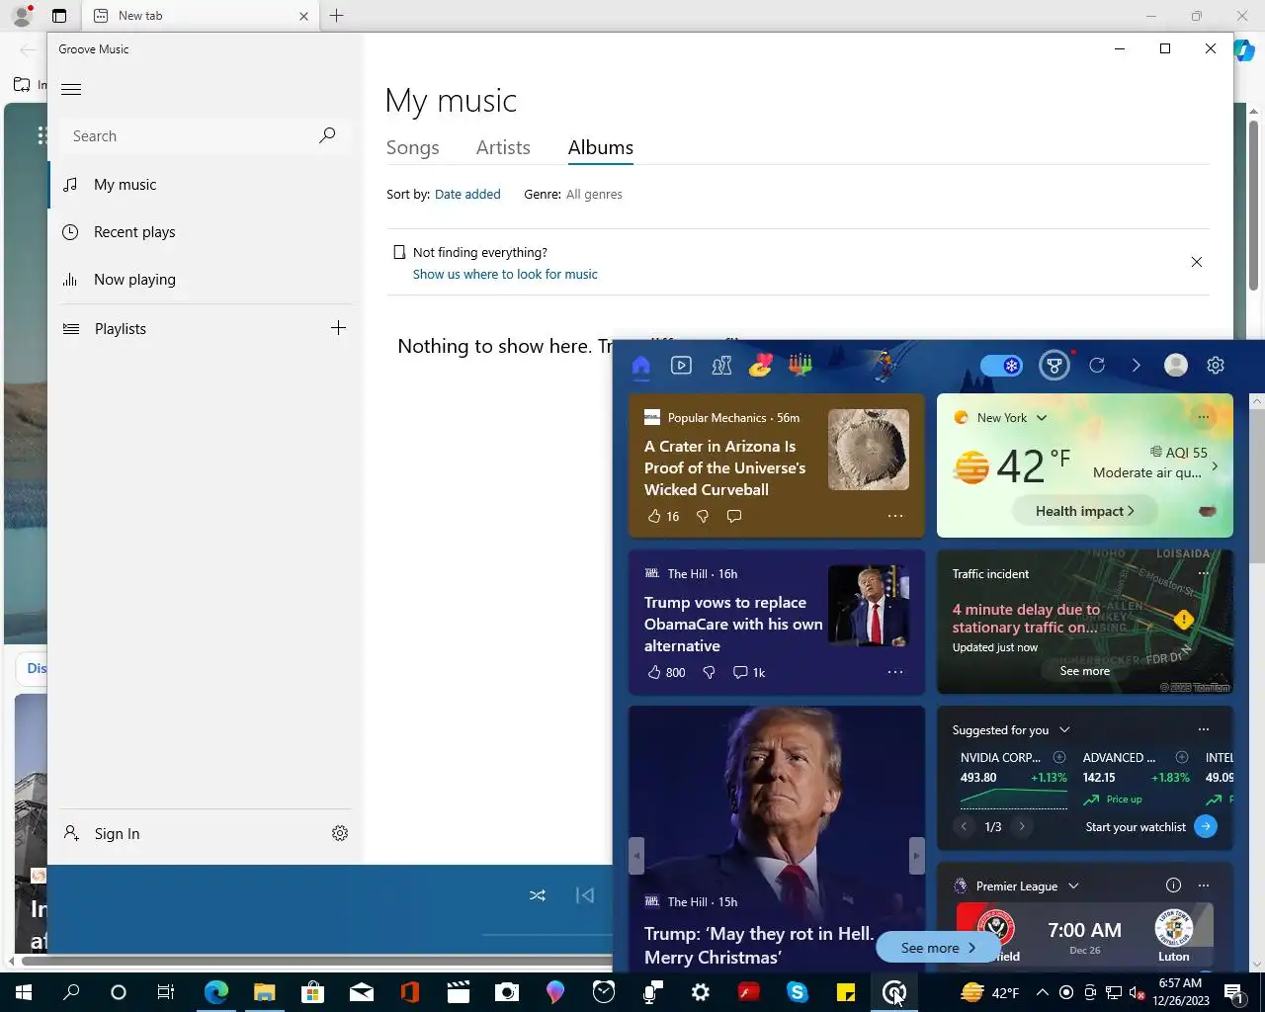Refresh the widgets feed
1265x1012 pixels.
click(x=1097, y=366)
